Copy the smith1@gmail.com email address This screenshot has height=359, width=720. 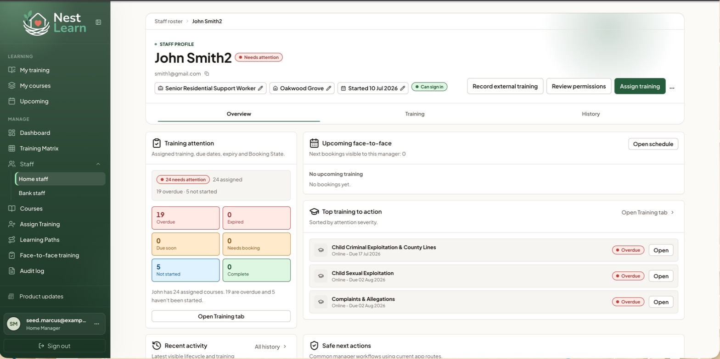point(207,73)
